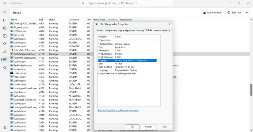253x132 pixels.
Task: Select the wlanext.exe process
Action: [20, 77]
